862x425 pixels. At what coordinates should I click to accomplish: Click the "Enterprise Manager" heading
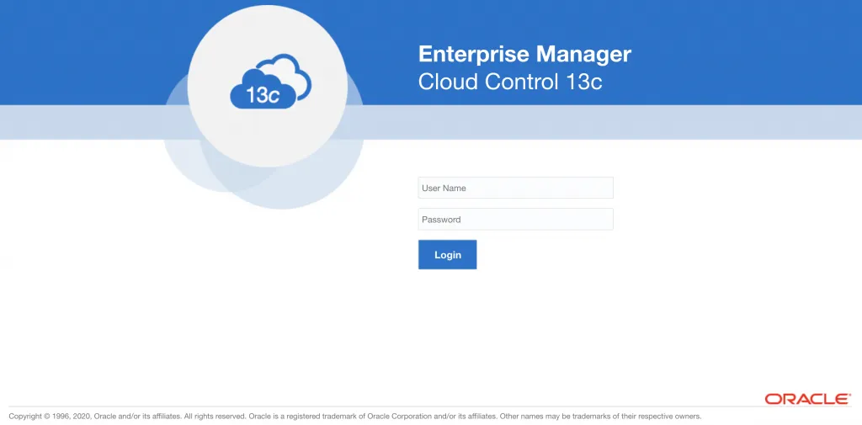(524, 55)
